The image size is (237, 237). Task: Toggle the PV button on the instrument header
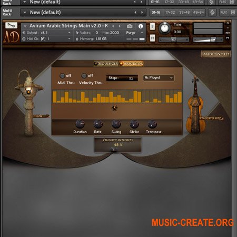point(228,38)
